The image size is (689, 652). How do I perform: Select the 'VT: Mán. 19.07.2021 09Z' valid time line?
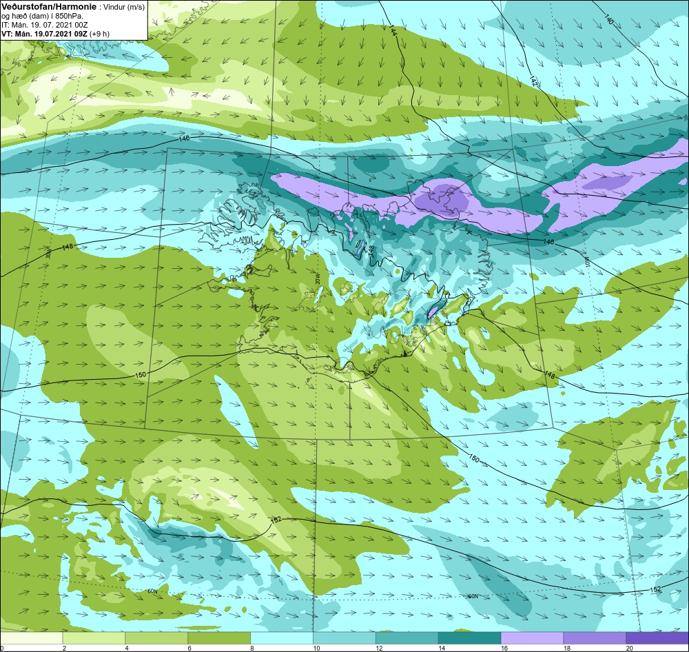(44, 34)
